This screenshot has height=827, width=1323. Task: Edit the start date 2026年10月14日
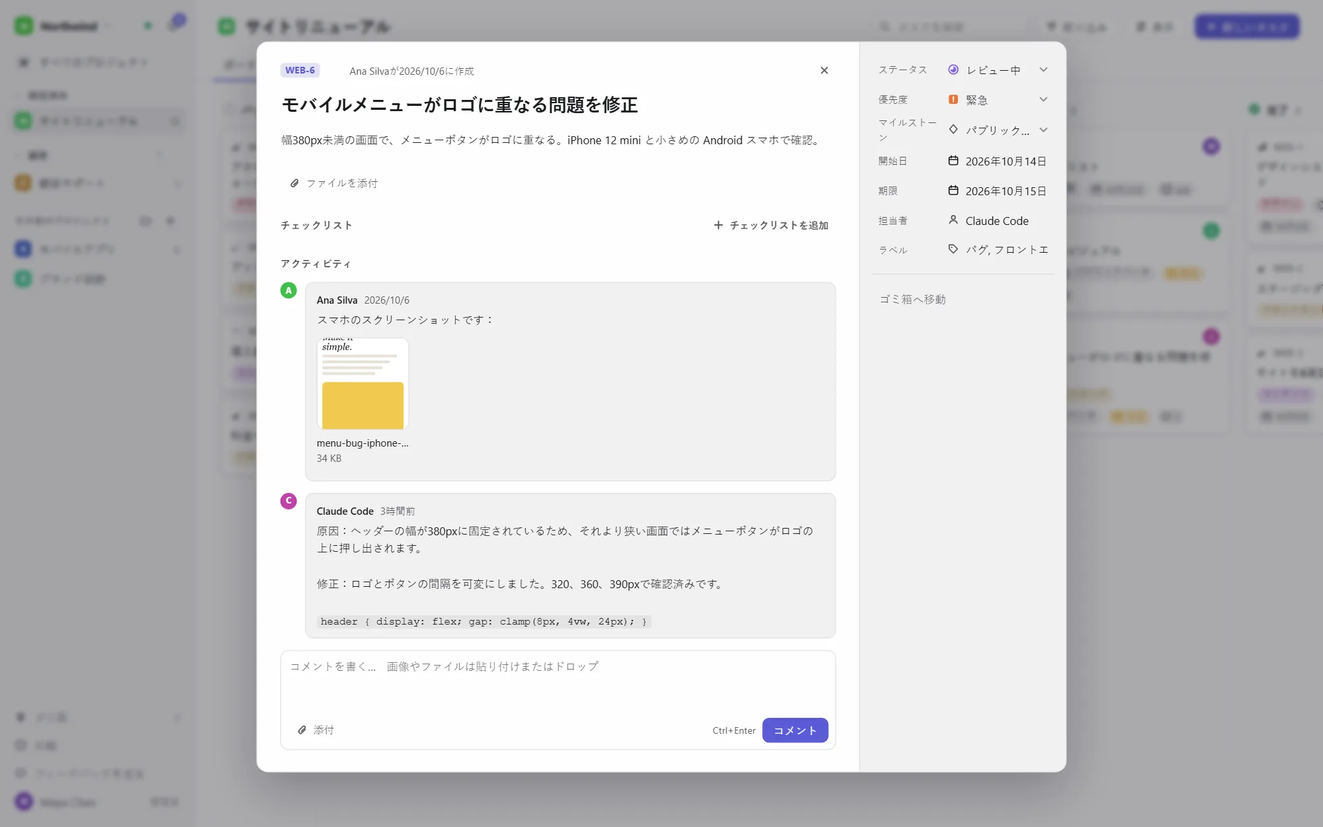point(1005,161)
